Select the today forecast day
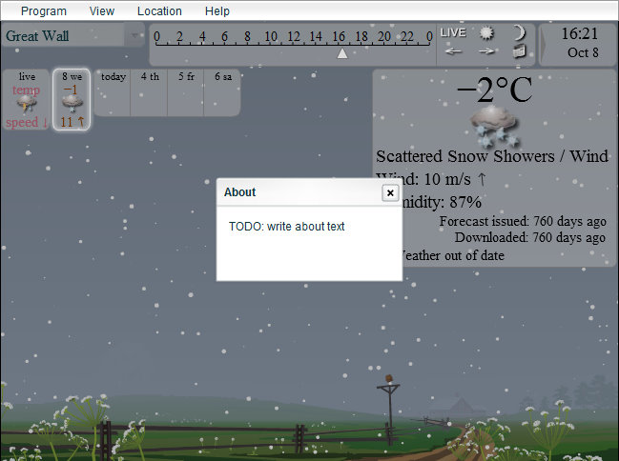 click(113, 93)
